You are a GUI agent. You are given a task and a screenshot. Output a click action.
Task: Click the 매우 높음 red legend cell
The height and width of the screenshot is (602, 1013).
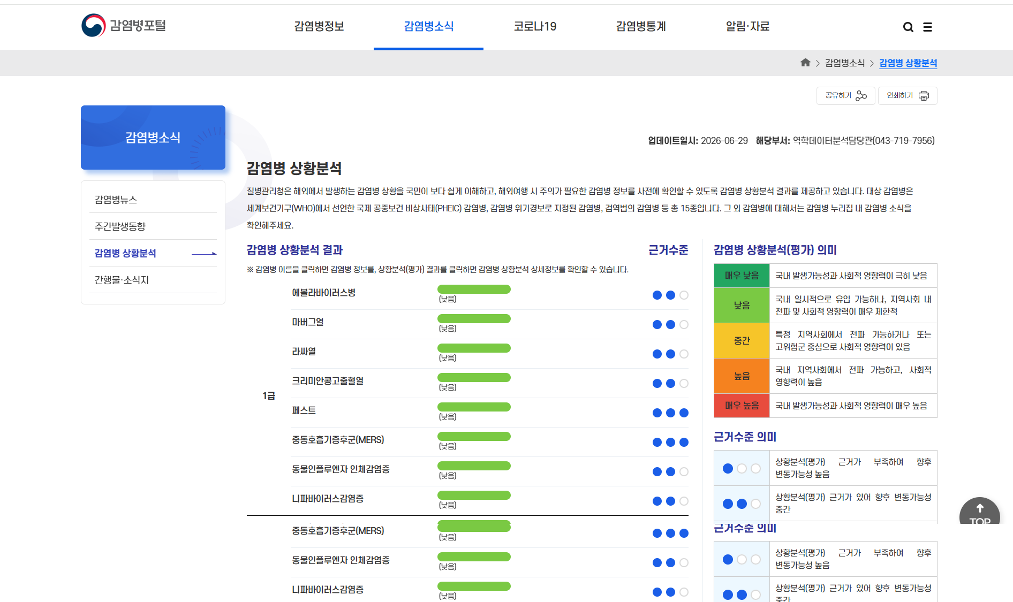tap(742, 406)
